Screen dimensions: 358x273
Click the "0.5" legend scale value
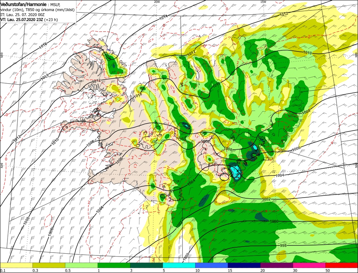click(68, 270)
